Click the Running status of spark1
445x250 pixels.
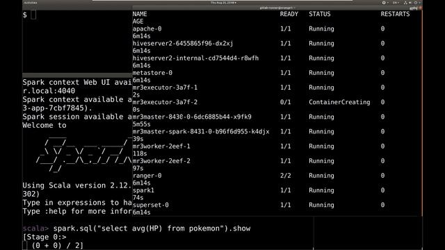321,190
